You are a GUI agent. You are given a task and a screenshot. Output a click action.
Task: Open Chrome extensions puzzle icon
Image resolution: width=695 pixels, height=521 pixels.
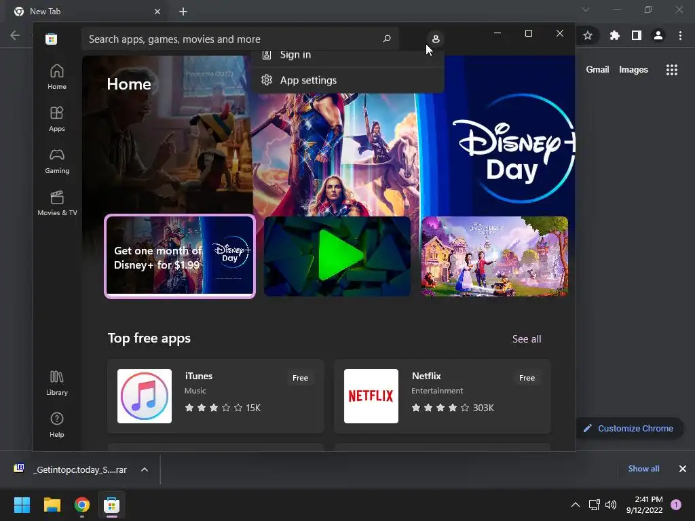615,35
